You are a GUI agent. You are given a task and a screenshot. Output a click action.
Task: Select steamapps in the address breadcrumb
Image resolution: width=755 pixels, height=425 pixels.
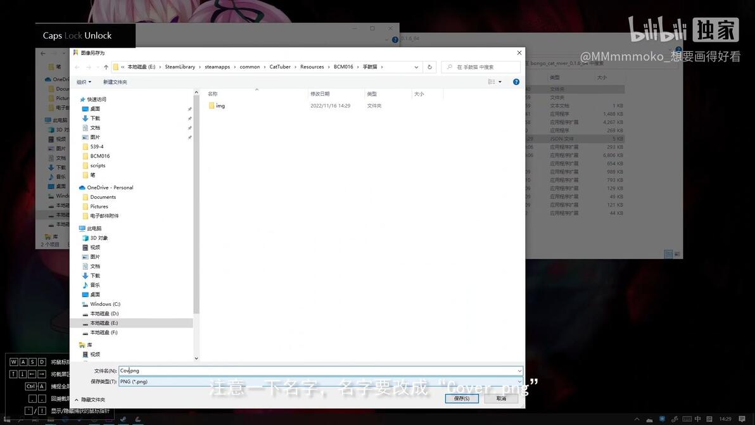tap(217, 67)
